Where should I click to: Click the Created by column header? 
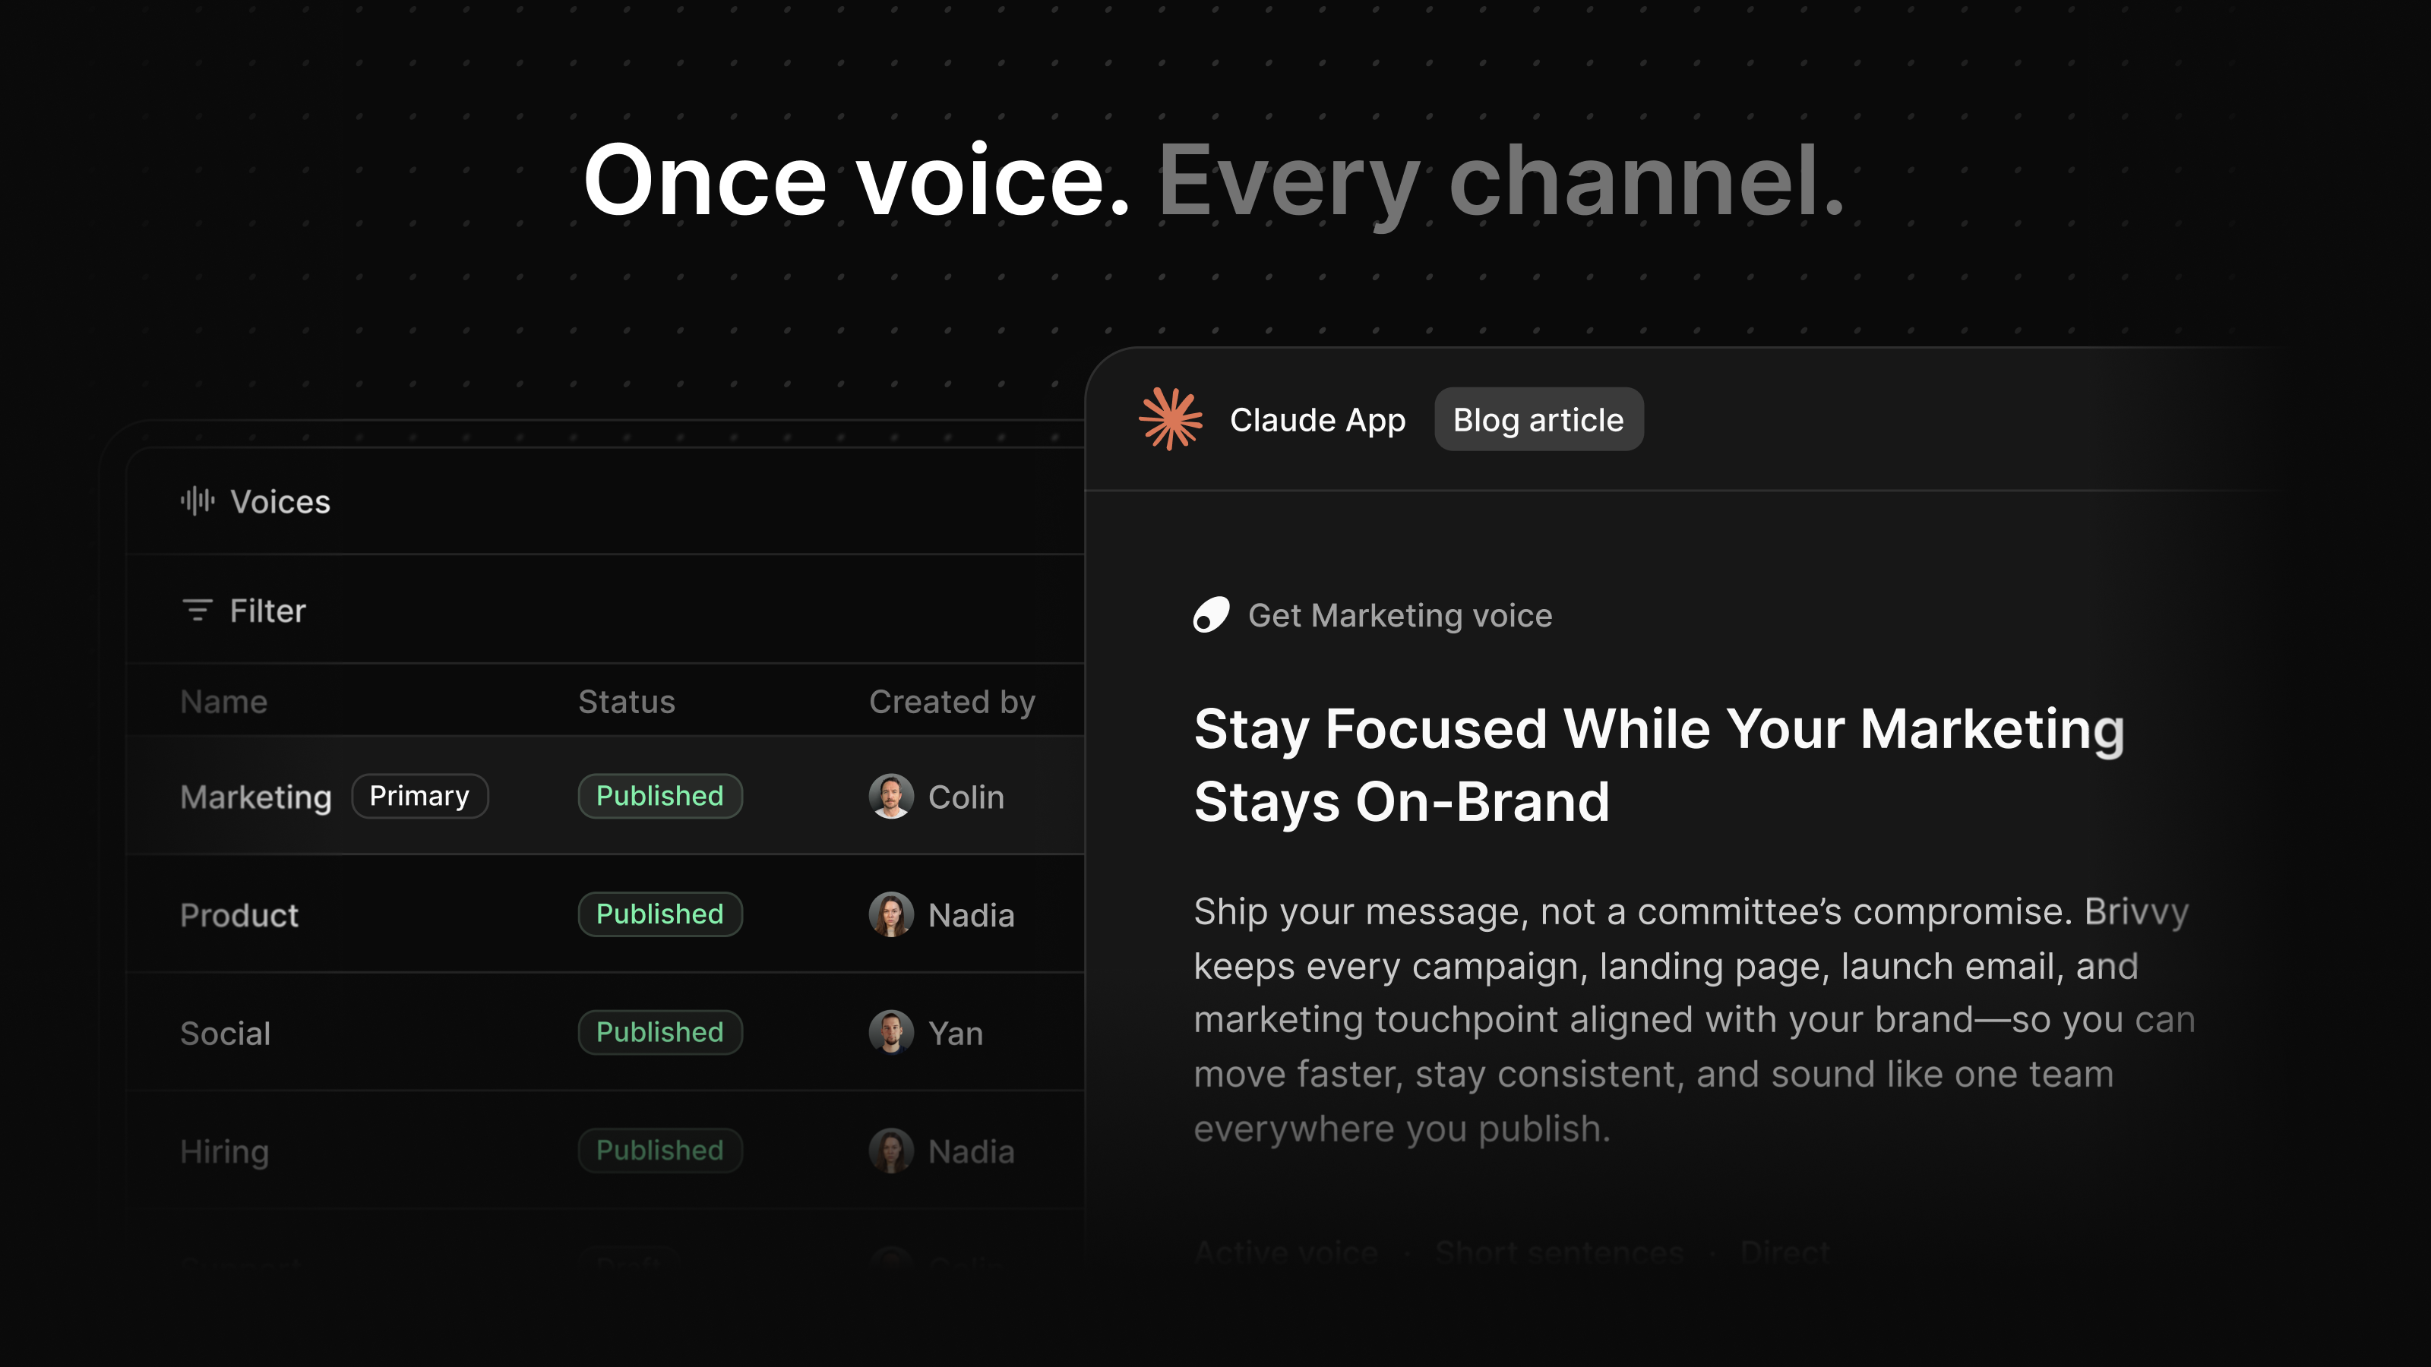(x=951, y=702)
